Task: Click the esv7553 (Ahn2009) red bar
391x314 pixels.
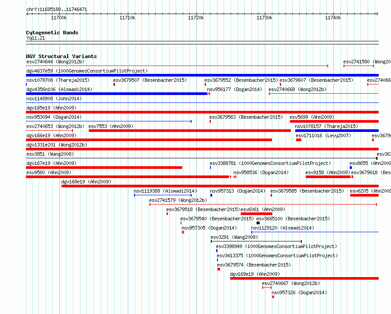Action: coord(190,131)
